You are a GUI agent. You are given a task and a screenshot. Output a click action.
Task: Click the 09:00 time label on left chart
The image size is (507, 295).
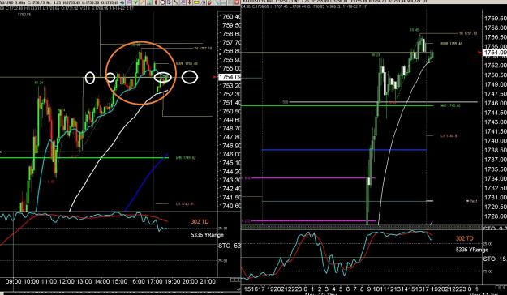pos(13,282)
